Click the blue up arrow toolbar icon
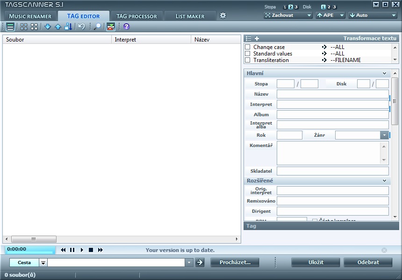The width and height of the screenshot is (402, 280). click(x=58, y=27)
